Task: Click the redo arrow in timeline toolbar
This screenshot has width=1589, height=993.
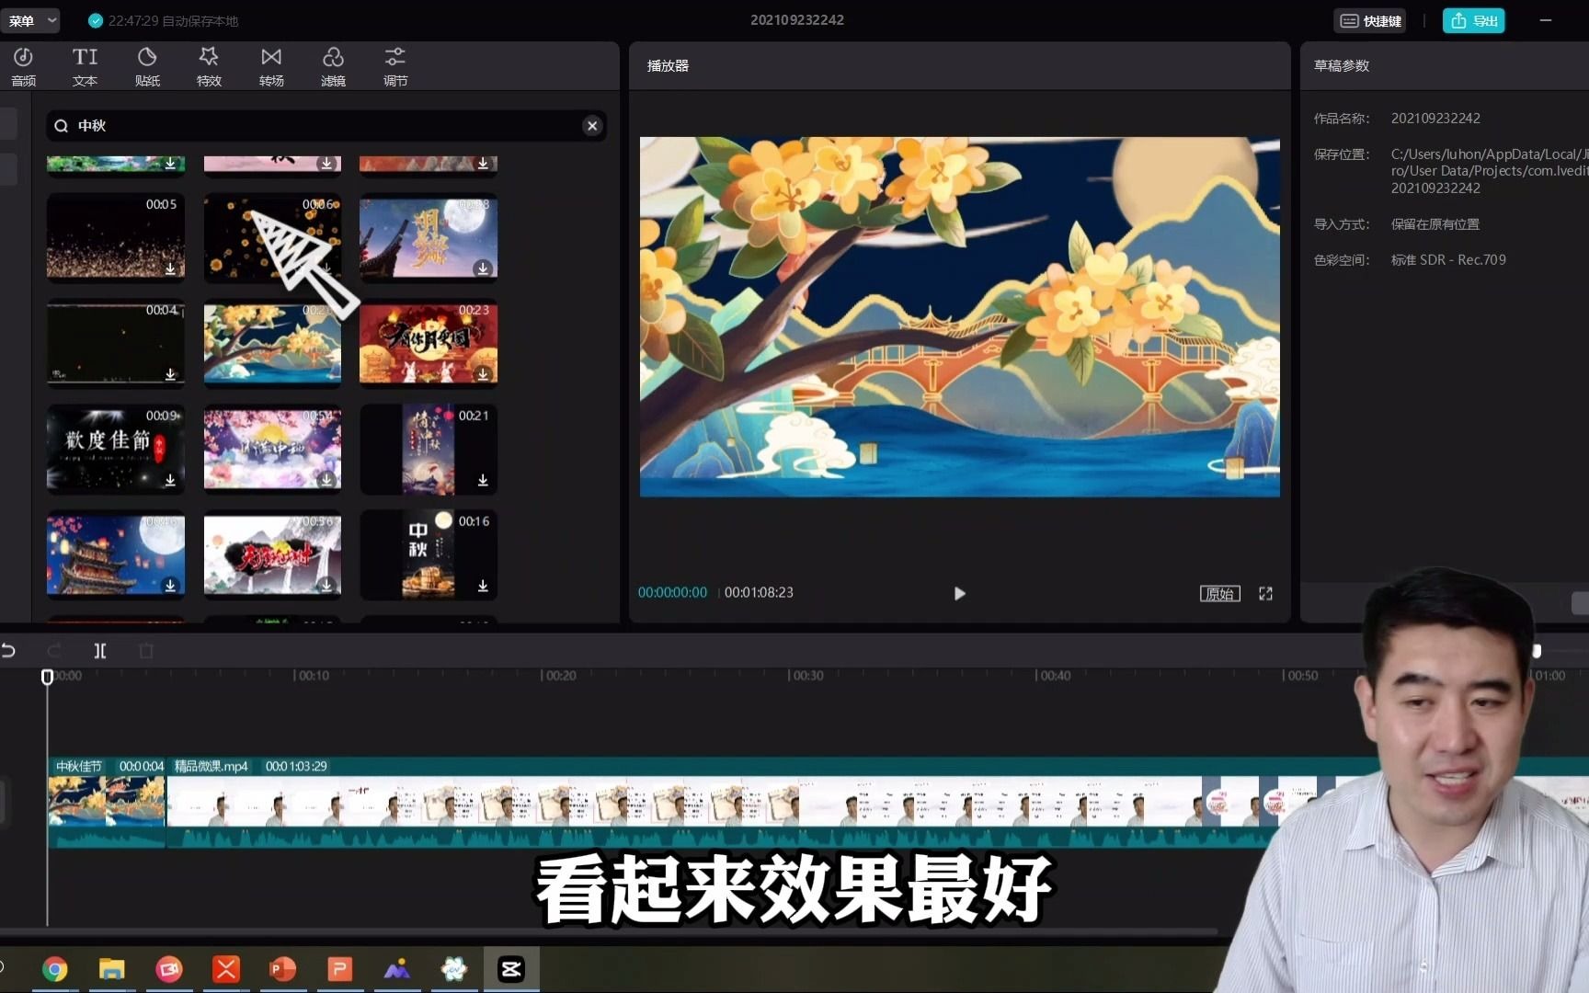Action: (54, 651)
